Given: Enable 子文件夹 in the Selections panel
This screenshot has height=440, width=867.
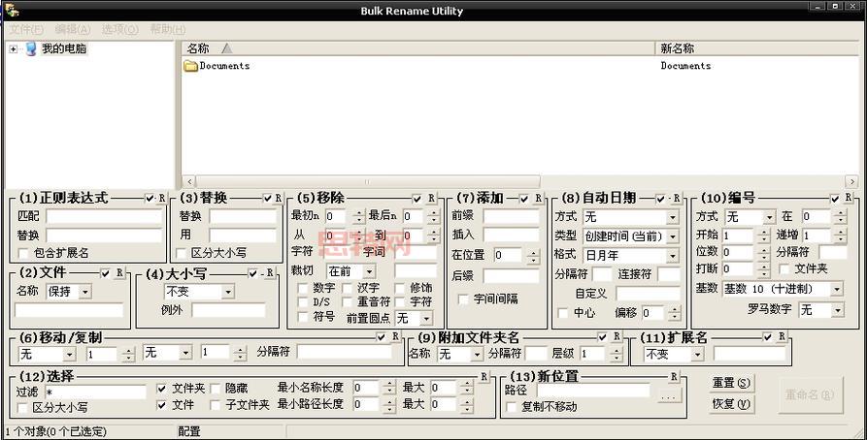Looking at the screenshot, I should click(x=216, y=405).
